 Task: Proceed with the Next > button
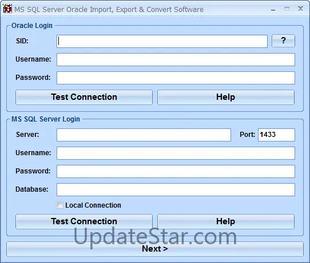point(155,249)
